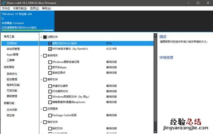Image resolution: width=213 pixels, height=134 pixels.
Task: Check the 临时文件 group checkbox
Action: click(45, 122)
